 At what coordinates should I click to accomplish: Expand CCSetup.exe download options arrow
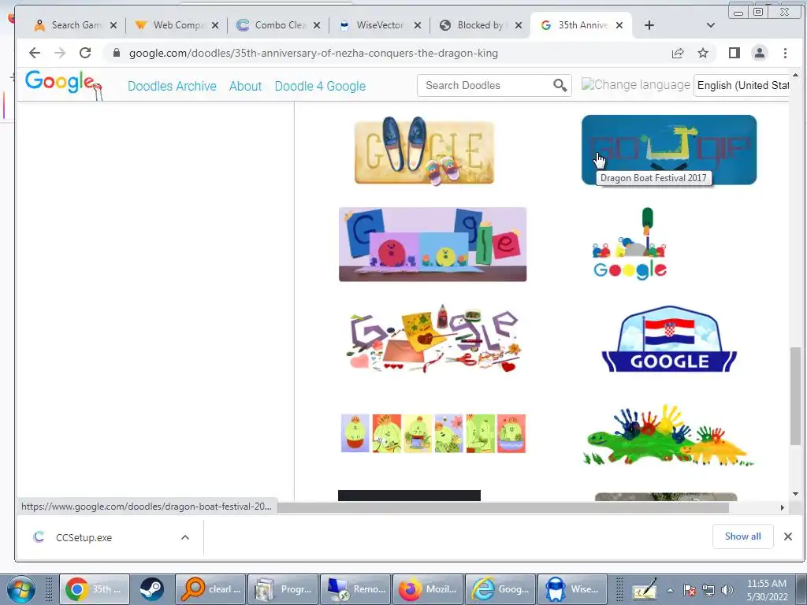pyautogui.click(x=184, y=537)
